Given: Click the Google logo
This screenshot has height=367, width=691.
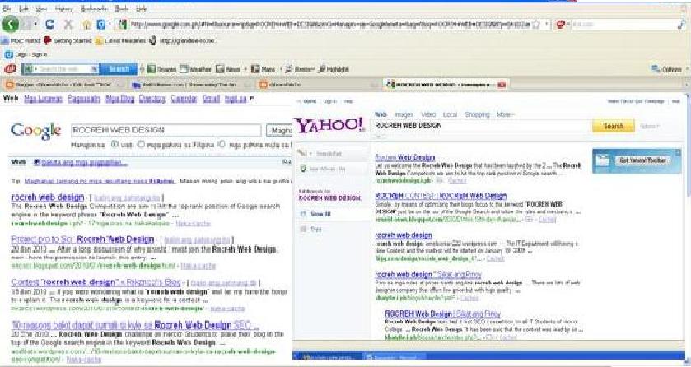Looking at the screenshot, I should point(36,131).
